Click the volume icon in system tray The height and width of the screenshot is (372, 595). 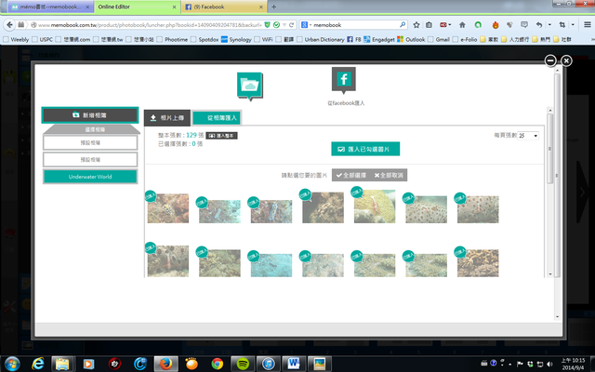tap(549, 364)
